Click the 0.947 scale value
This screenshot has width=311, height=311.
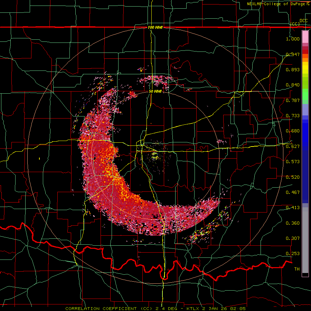pyautogui.click(x=293, y=54)
